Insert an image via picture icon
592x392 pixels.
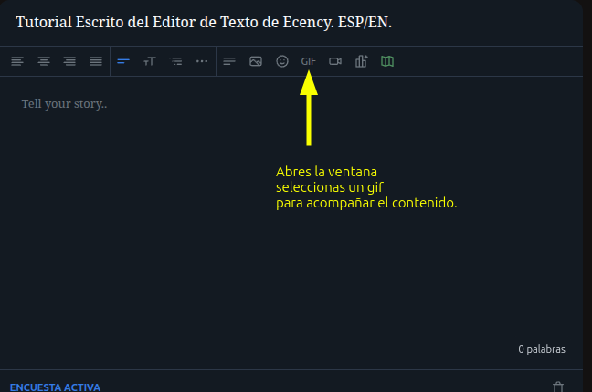256,61
